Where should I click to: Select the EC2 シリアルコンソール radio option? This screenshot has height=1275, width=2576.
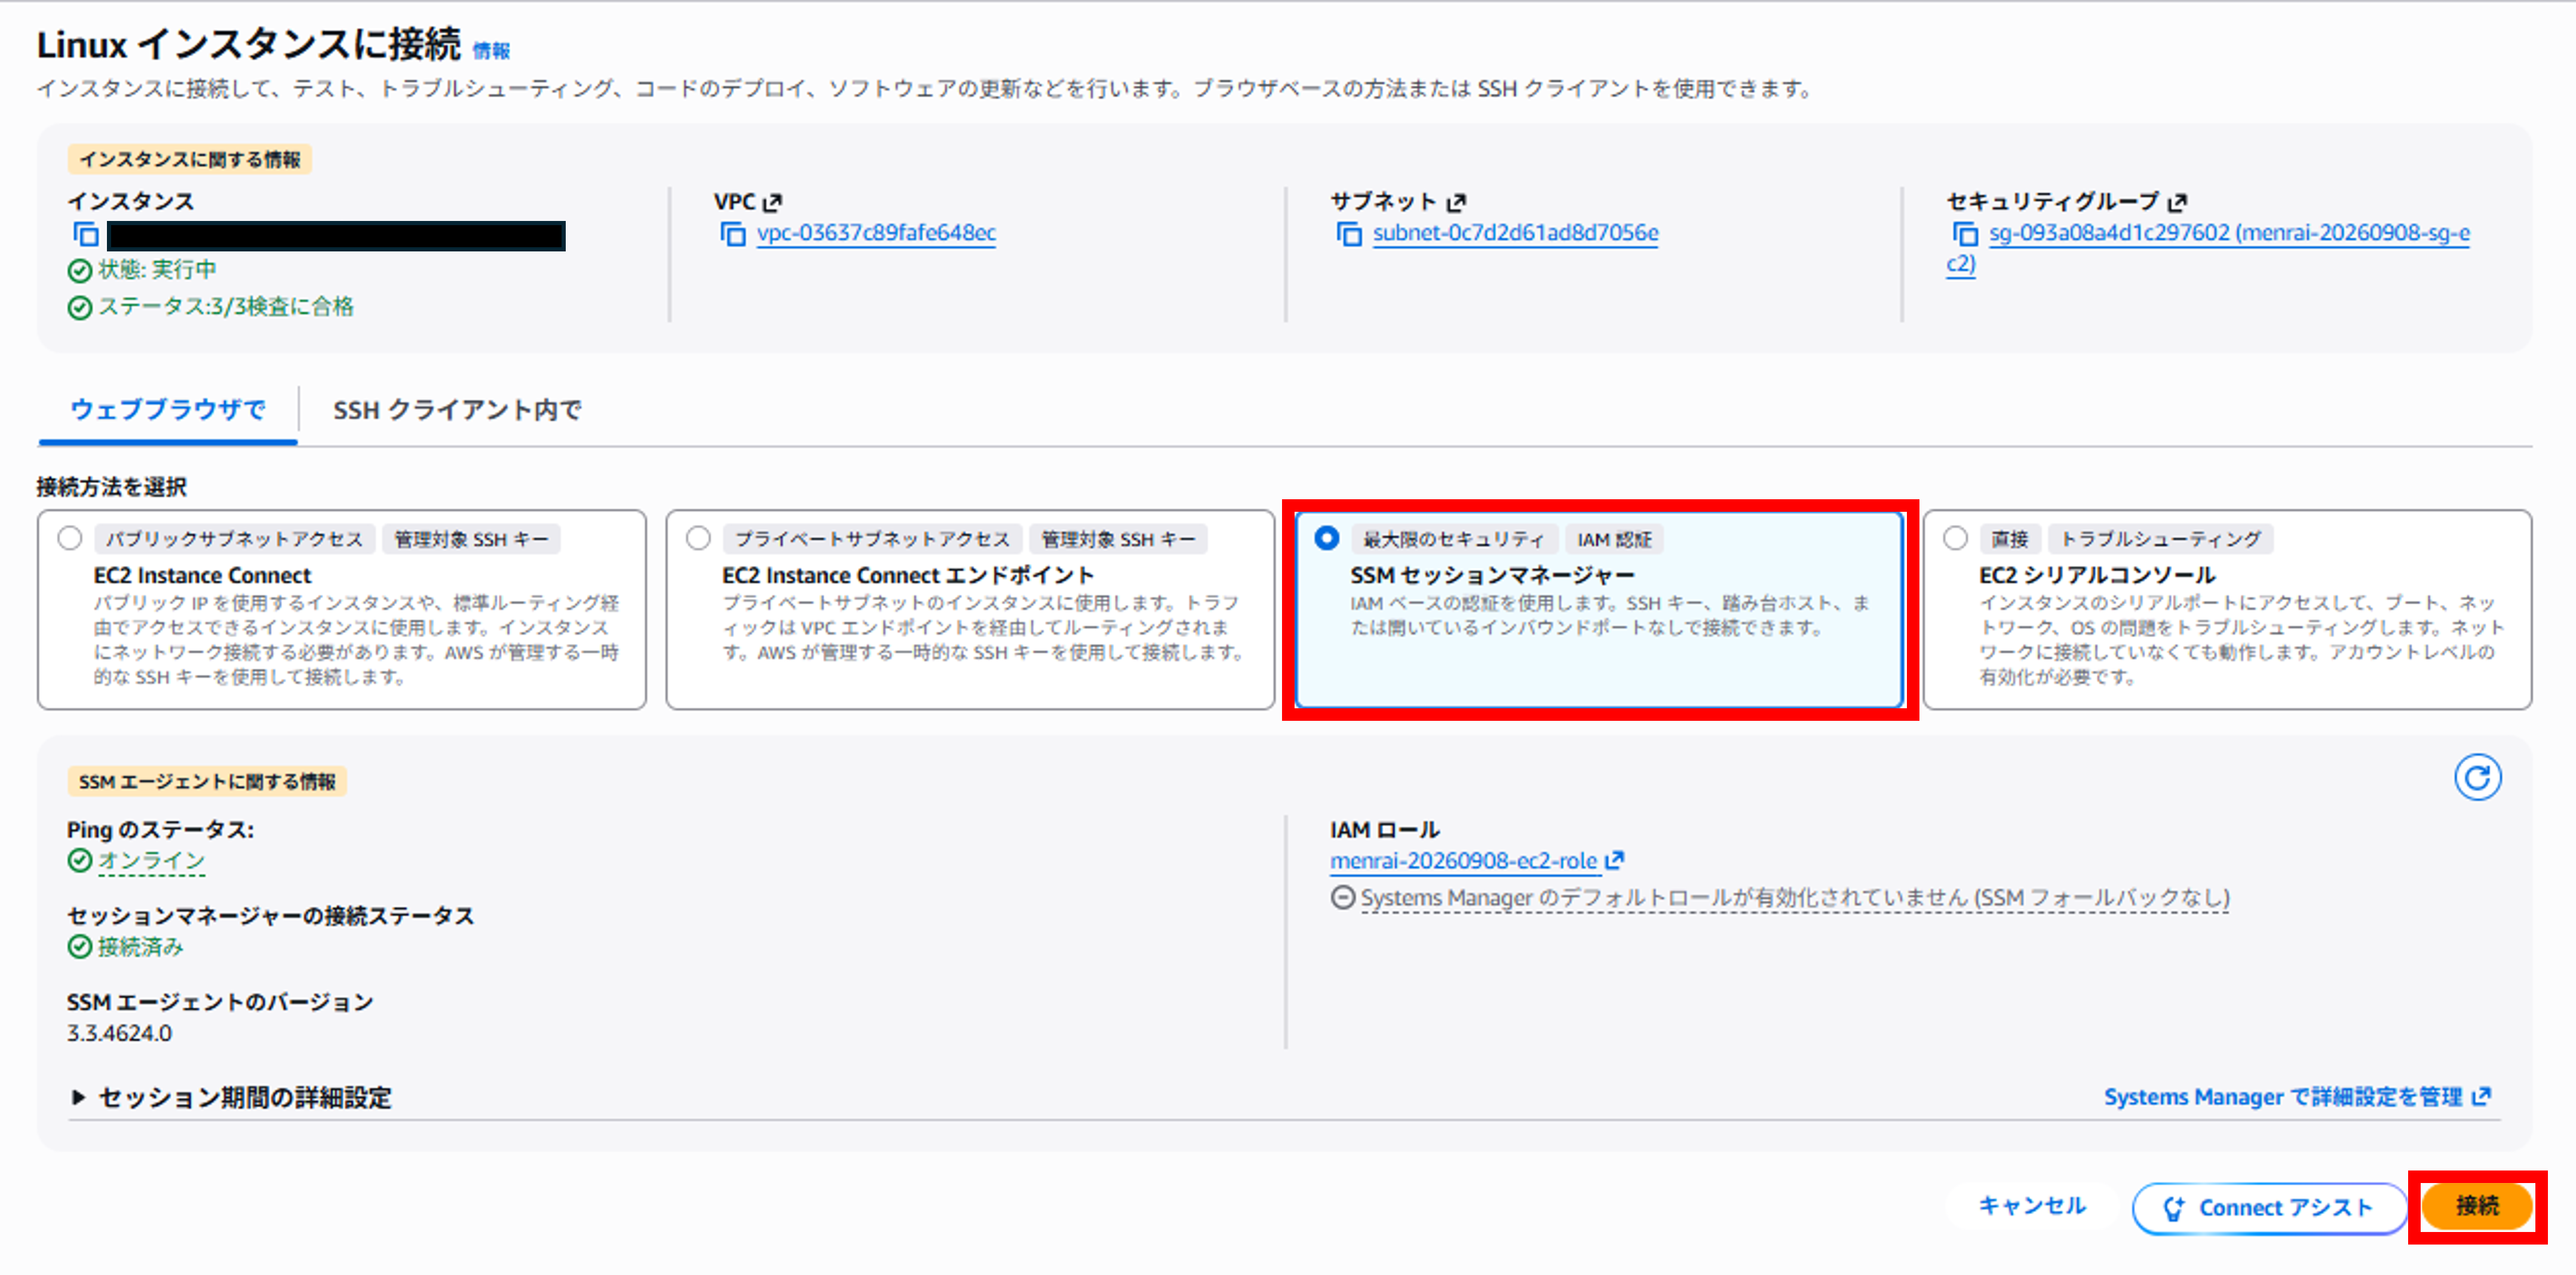(x=1955, y=538)
